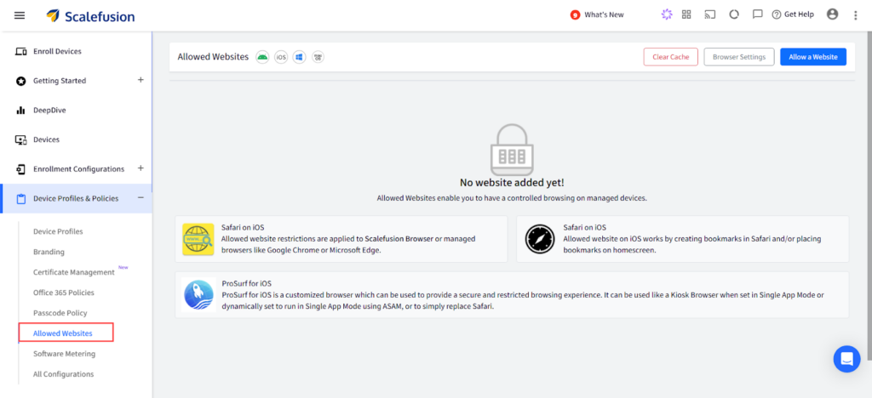Click the Devices monitor icon
The image size is (872, 398).
tap(21, 139)
